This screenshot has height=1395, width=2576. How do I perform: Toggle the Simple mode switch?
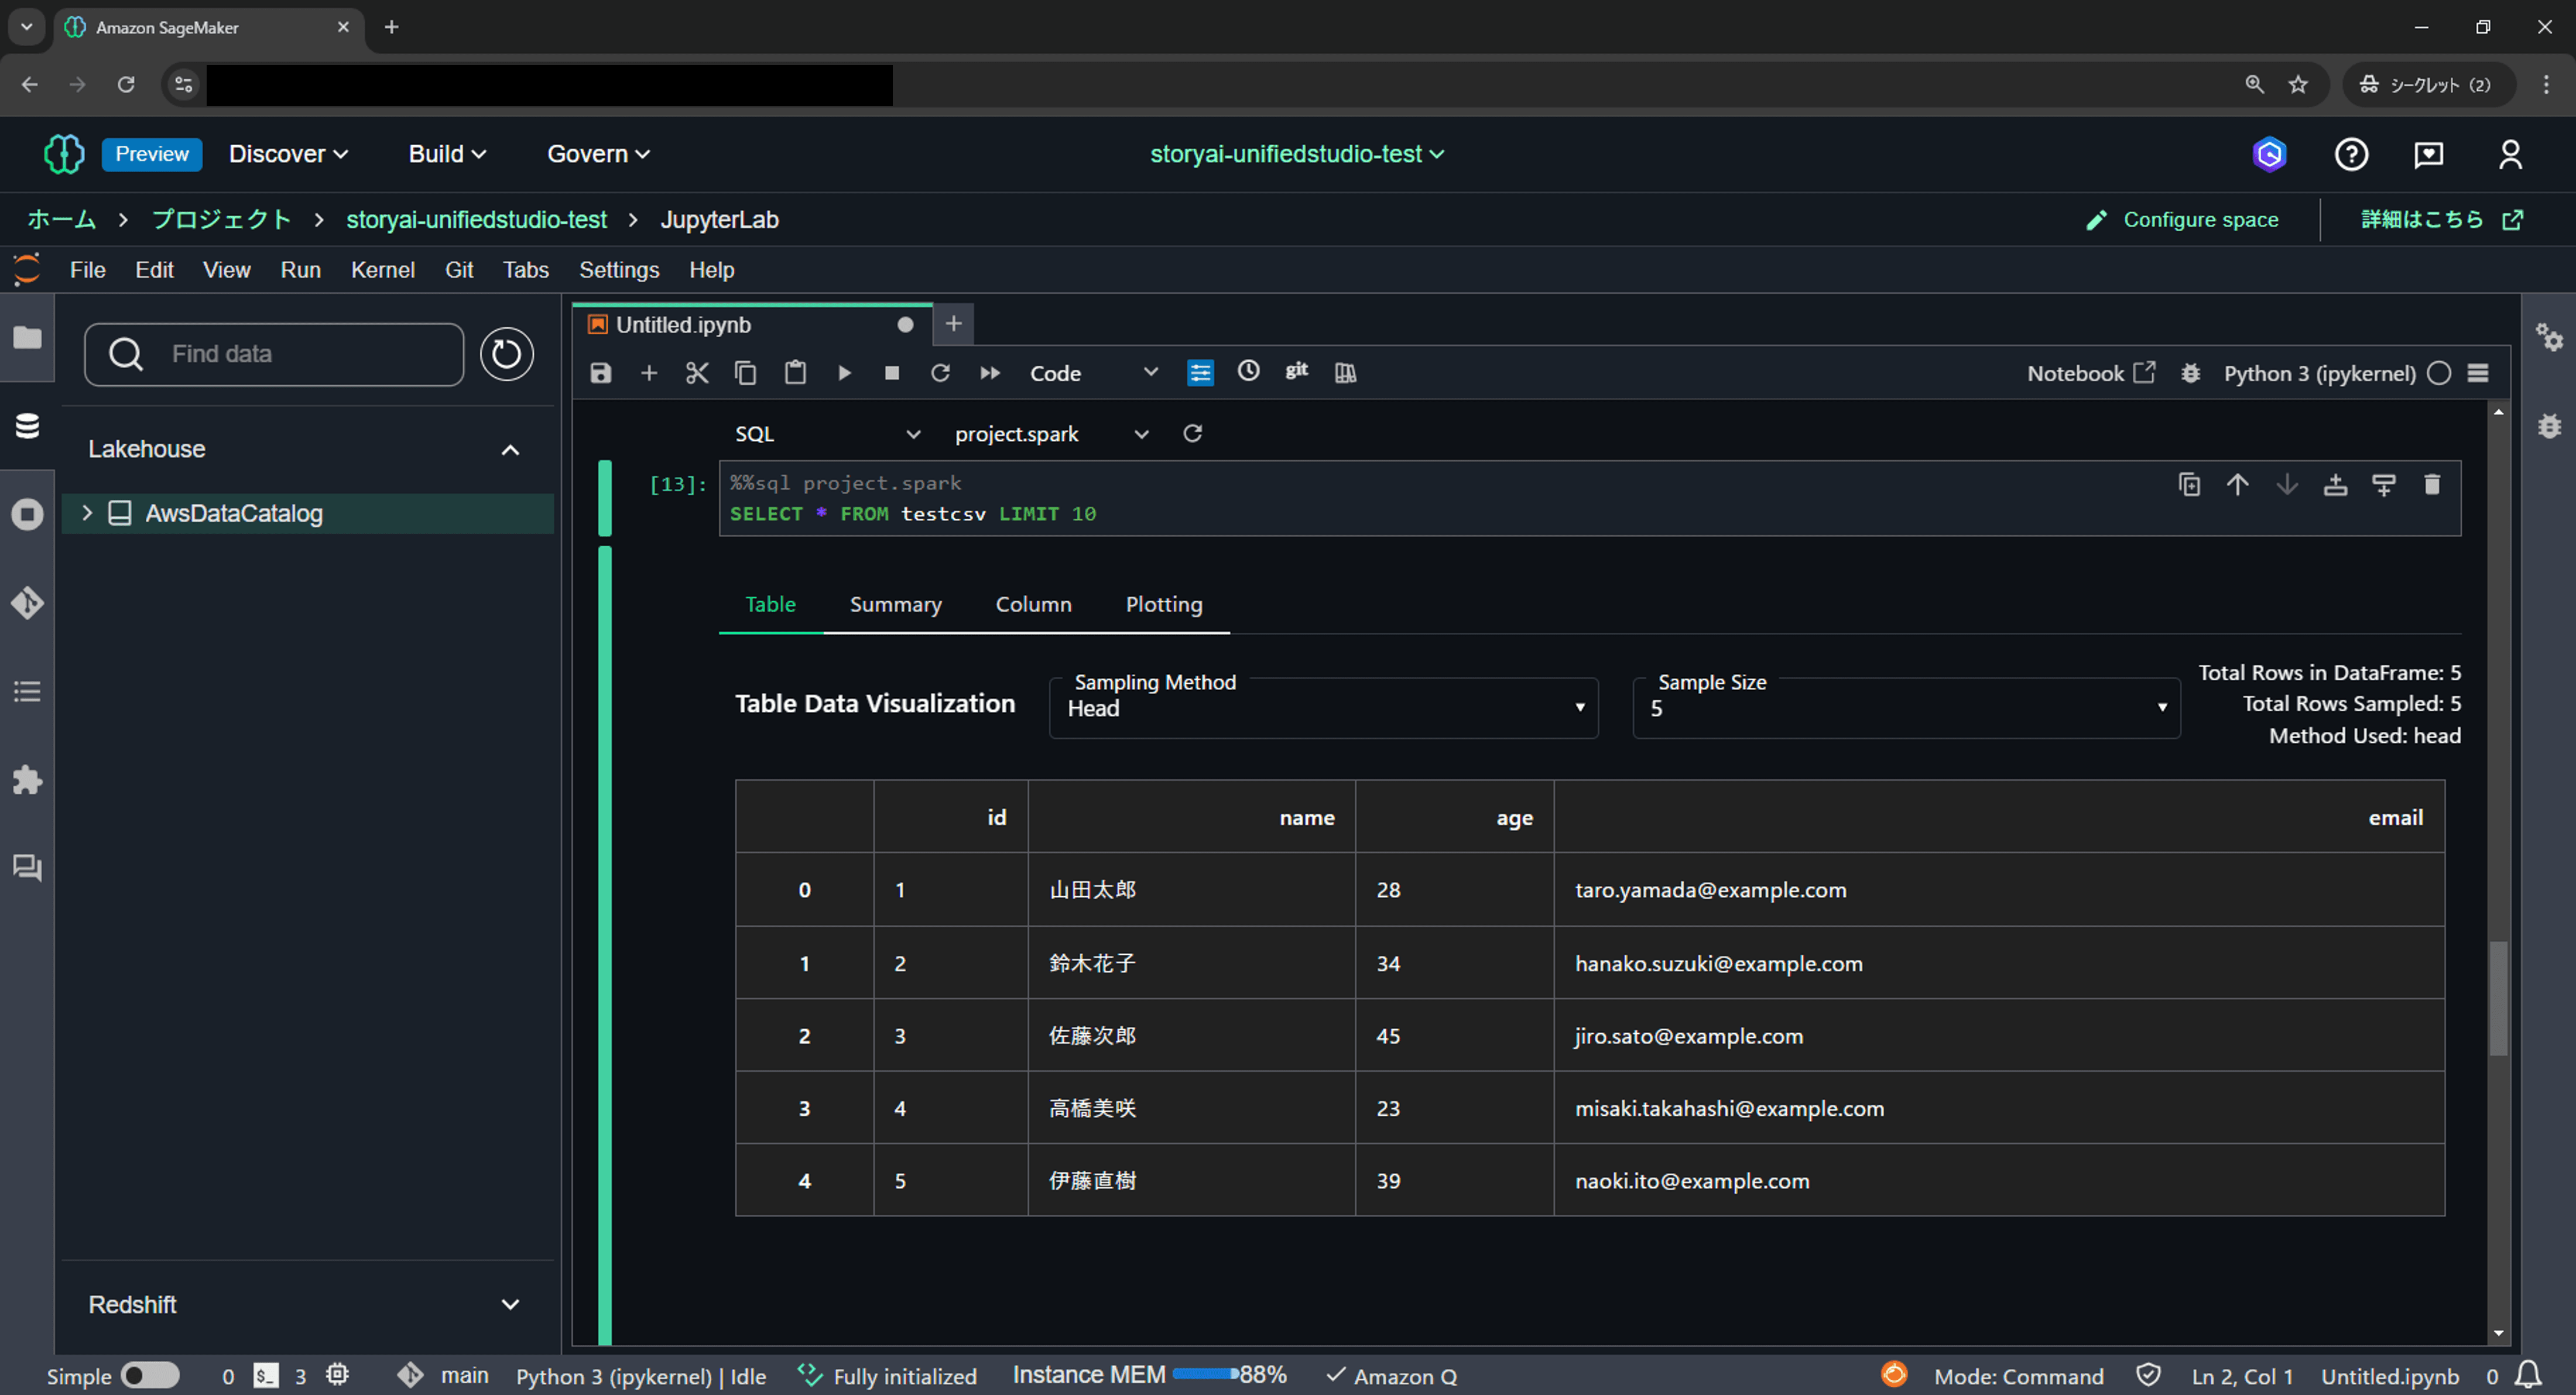point(150,1376)
